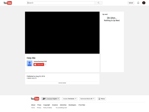Click the Try something new! link
The height and width of the screenshot is (112, 149).
[x=61, y=108]
